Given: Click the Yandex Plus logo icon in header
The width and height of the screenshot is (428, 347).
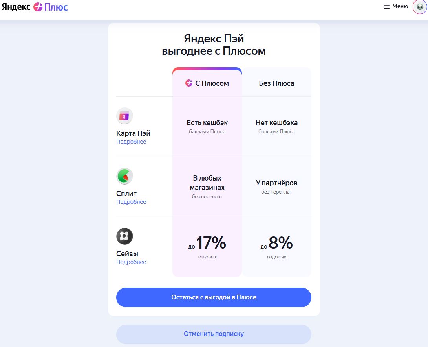Looking at the screenshot, I should coord(38,7).
